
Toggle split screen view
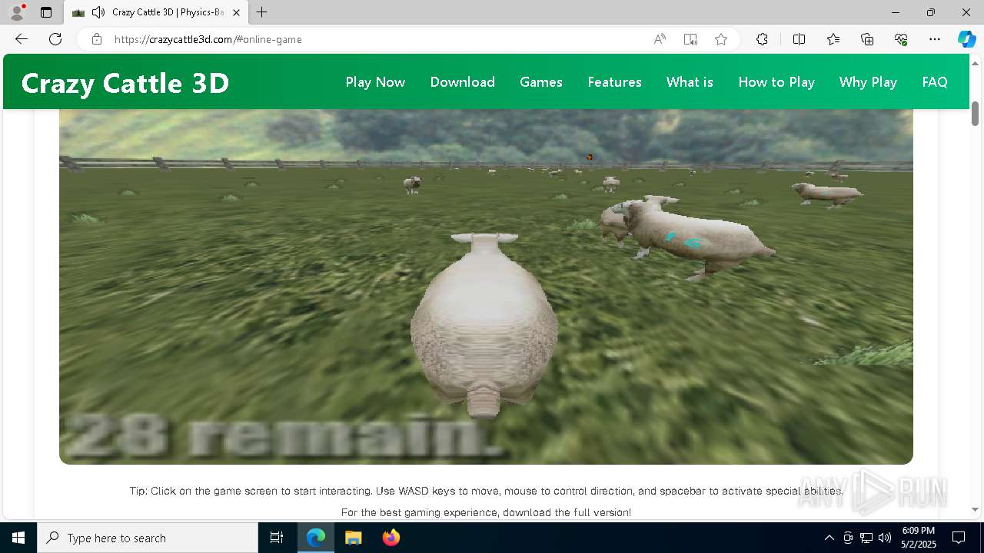[x=799, y=39]
